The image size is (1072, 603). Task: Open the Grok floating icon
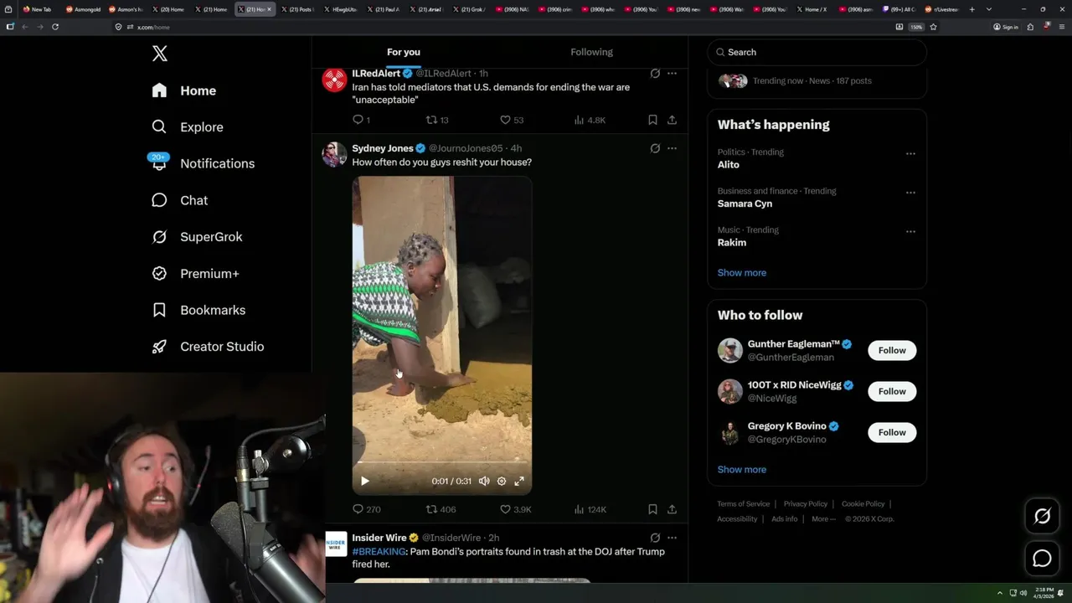point(1042,517)
